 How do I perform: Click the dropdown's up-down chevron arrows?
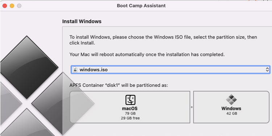(x=267, y=70)
